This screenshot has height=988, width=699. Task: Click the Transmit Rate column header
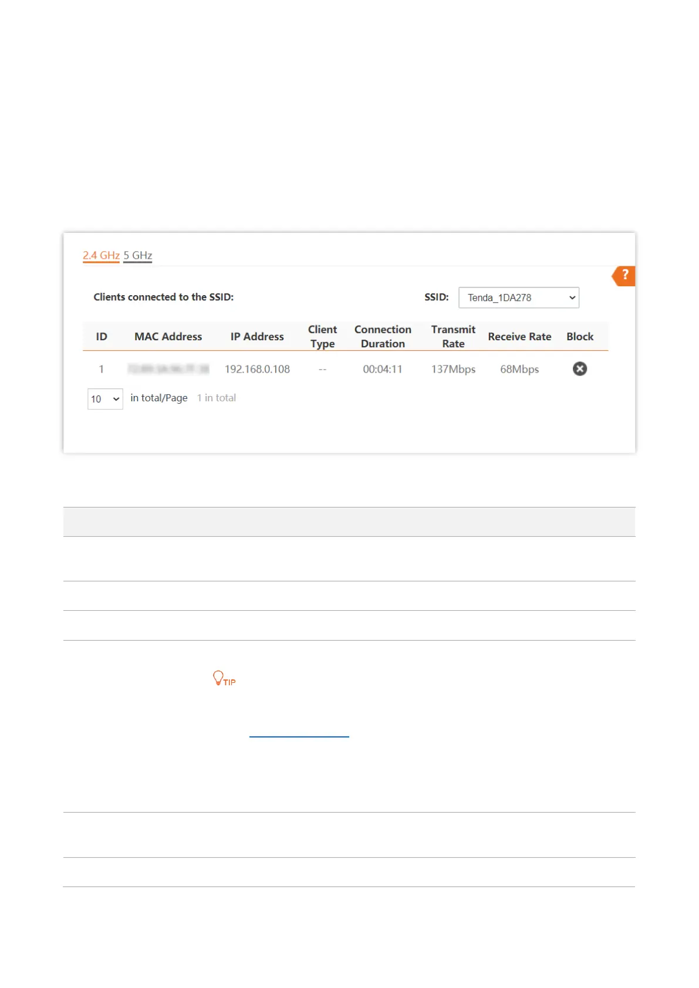pyautogui.click(x=453, y=336)
